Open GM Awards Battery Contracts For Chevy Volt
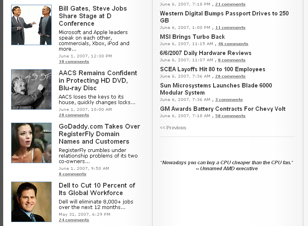Screen dimensions: 308x226 click(223, 109)
